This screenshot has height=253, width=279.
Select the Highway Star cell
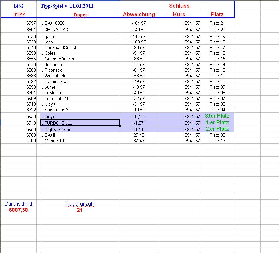[x=80, y=129]
